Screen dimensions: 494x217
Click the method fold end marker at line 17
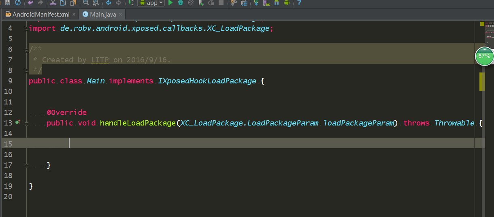[26, 165]
